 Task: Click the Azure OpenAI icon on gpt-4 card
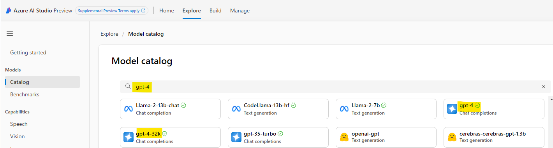(452, 109)
